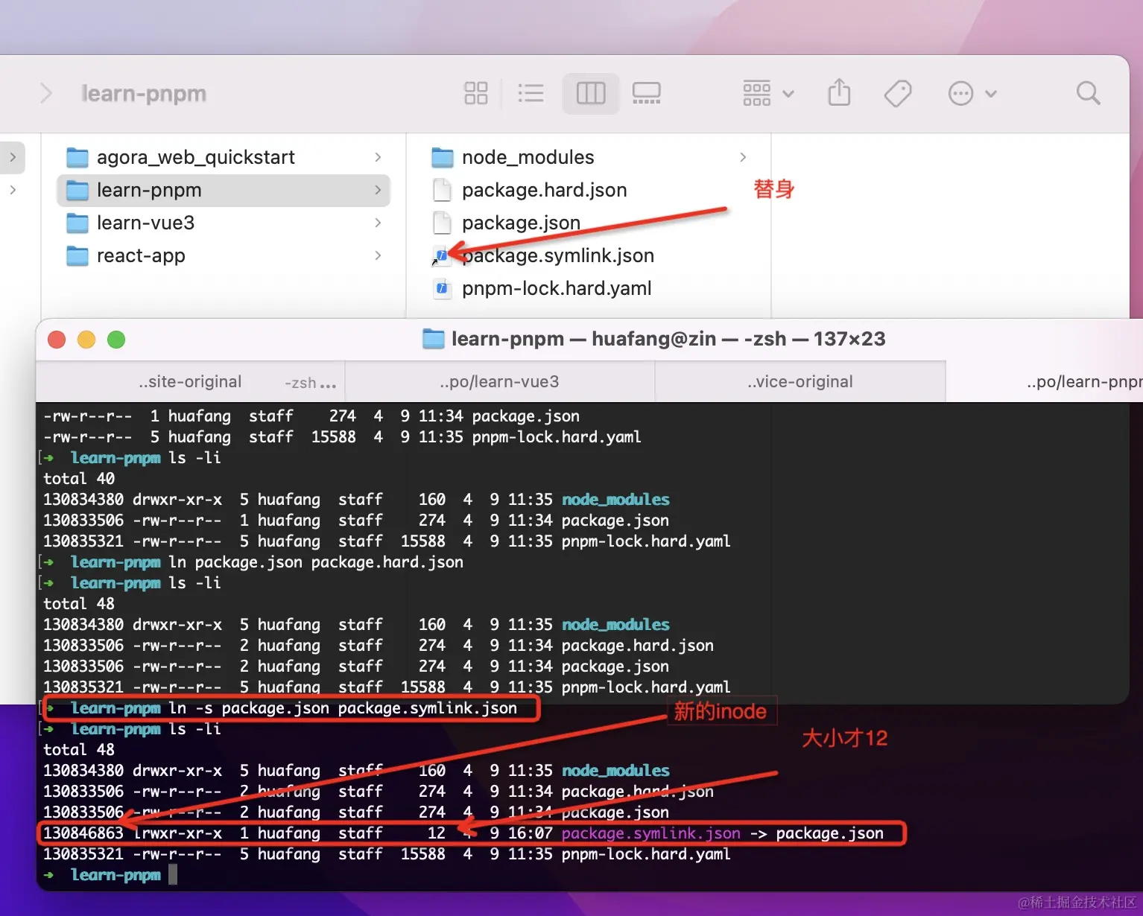
Task: Expand react-app folder chevron
Action: coord(378,255)
